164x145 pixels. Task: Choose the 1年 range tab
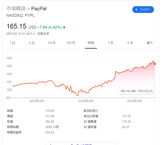pos(111,43)
